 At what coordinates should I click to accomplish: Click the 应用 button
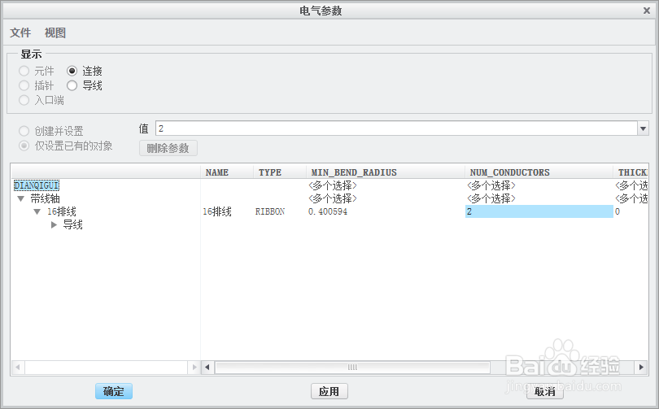[x=329, y=391]
